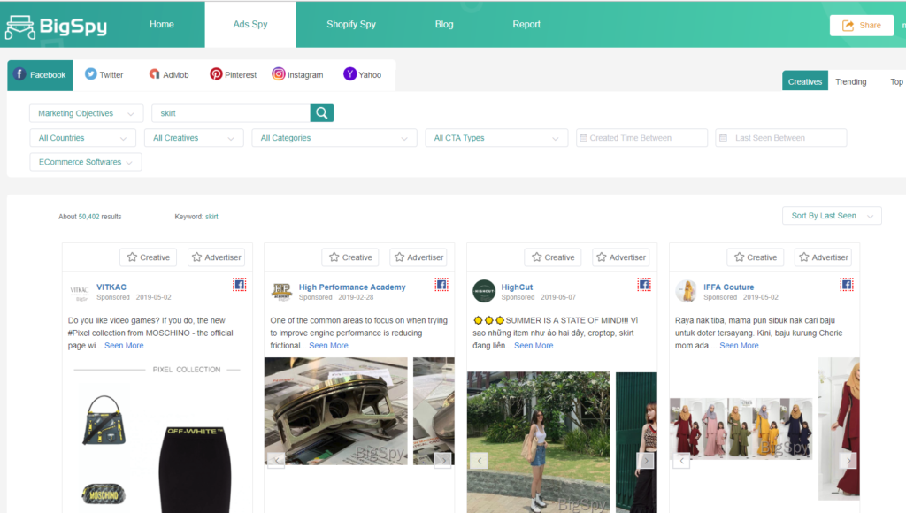Select the Ads Spy menu tab

[x=250, y=24]
